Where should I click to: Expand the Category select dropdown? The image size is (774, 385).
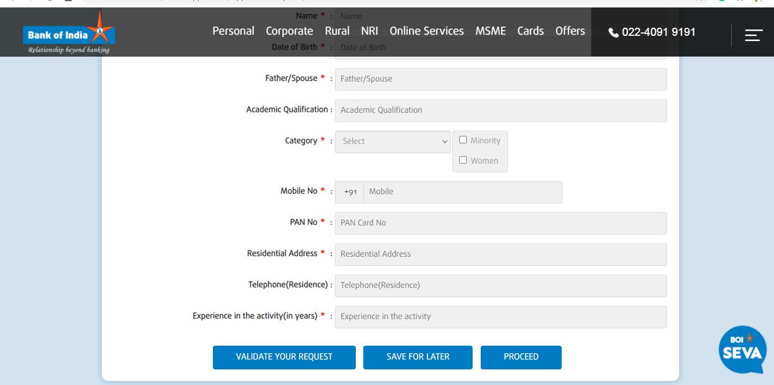pyautogui.click(x=392, y=141)
